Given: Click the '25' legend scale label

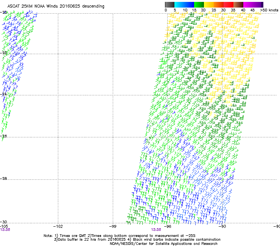Looking at the screenshot, I should pyautogui.click(x=213, y=10).
